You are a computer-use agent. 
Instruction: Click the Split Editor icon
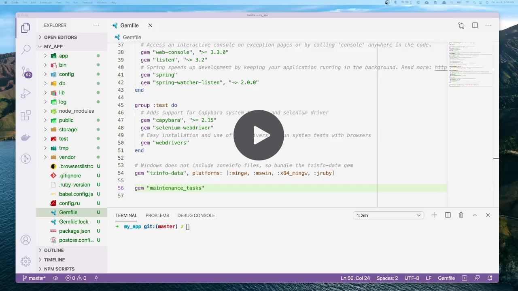click(x=475, y=25)
